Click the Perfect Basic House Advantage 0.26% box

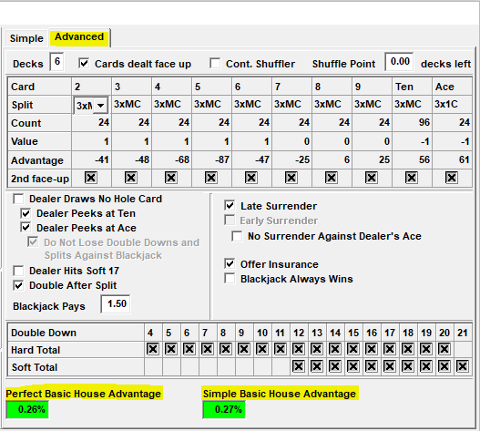(27, 409)
